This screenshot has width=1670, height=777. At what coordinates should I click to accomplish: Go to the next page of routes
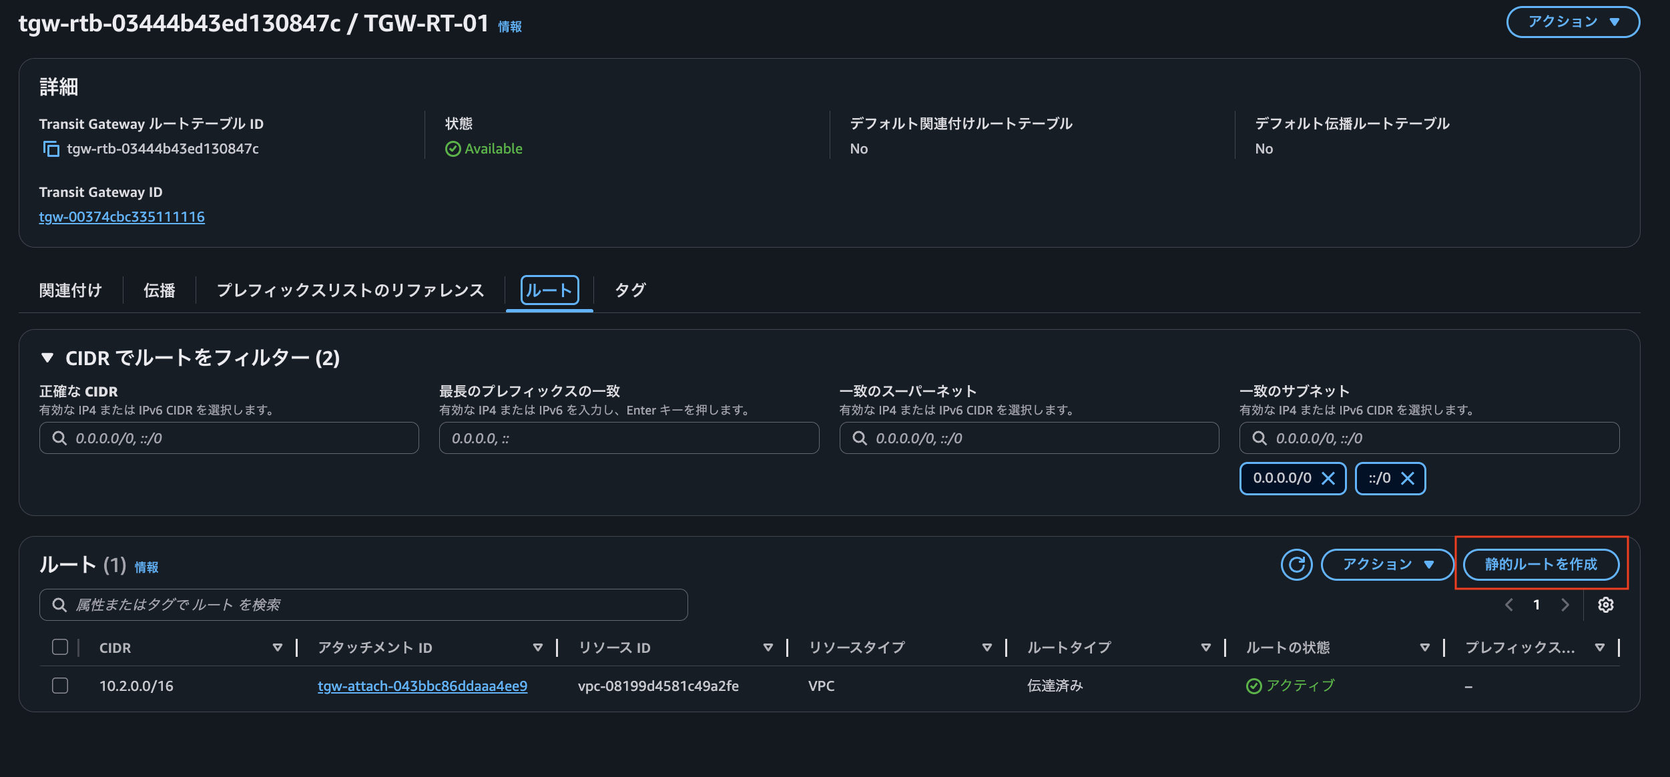[x=1566, y=605]
